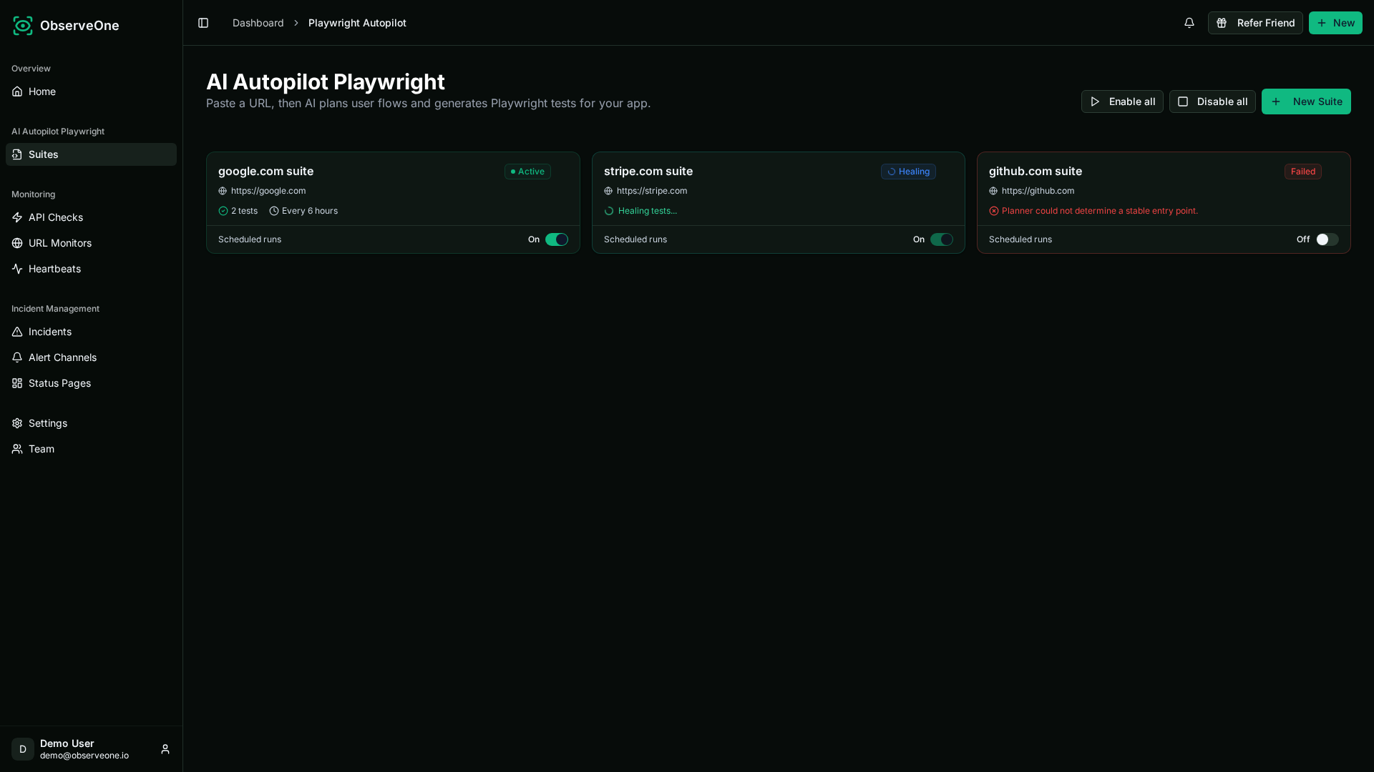Click the Healing status badge on stripe.com suite
Image resolution: width=1374 pixels, height=772 pixels.
point(908,172)
